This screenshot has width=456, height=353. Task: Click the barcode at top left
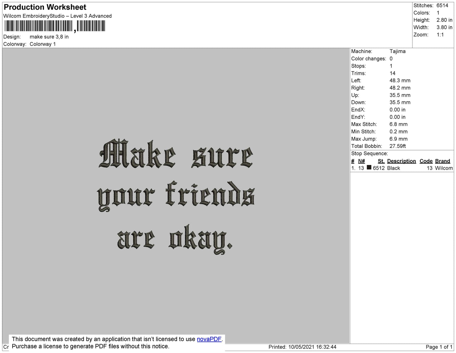point(55,26)
